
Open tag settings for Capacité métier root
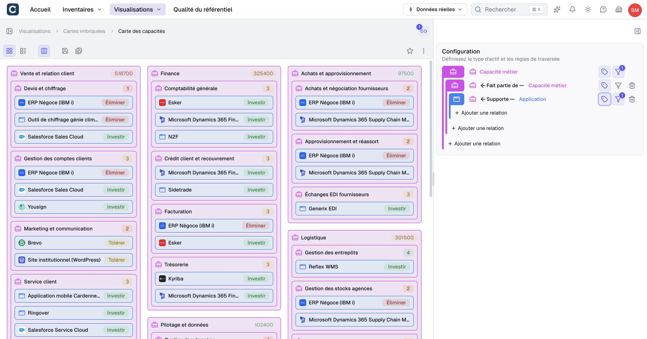(x=604, y=72)
